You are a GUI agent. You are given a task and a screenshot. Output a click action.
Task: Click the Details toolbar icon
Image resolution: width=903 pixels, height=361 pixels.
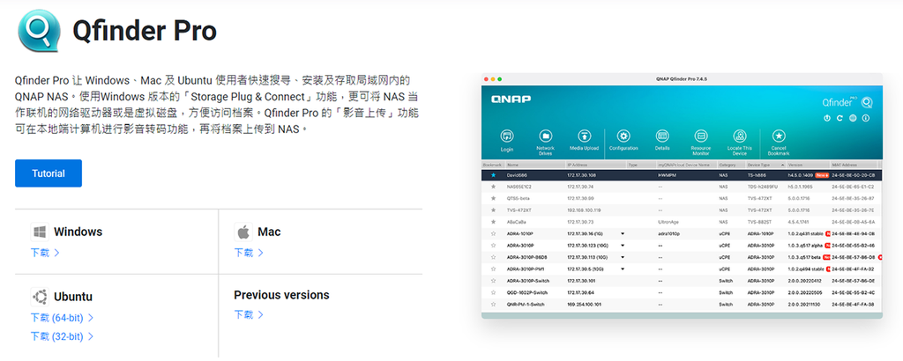[661, 136]
